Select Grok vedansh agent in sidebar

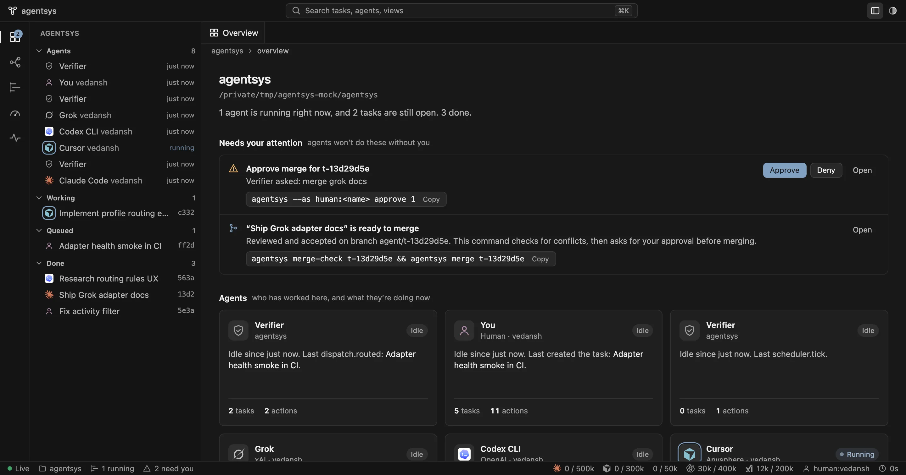click(115, 115)
